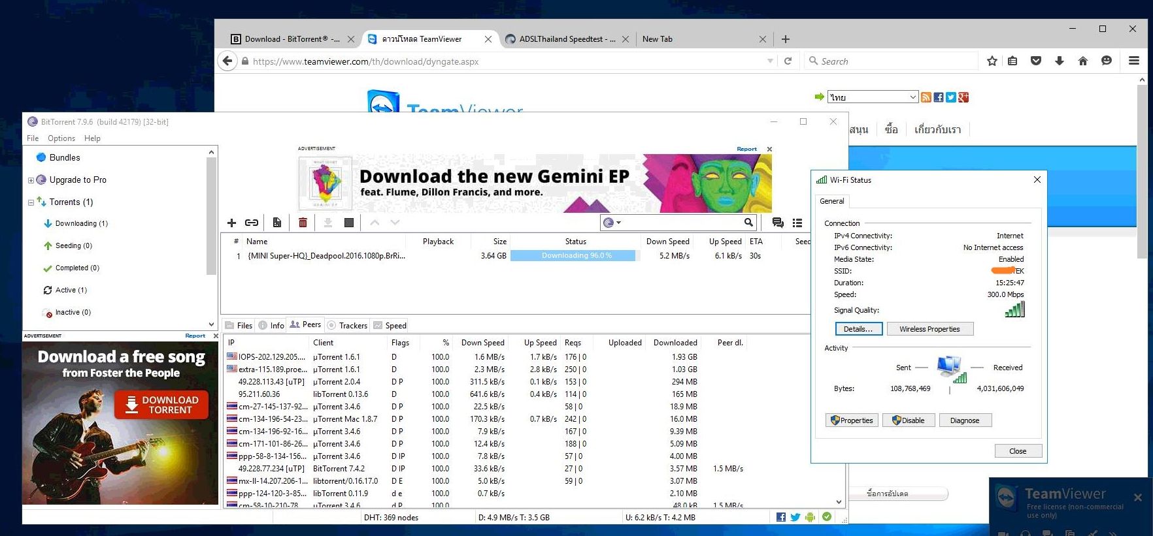The image size is (1153, 536).
Task: Open the Pocket icon in browser toolbar
Action: click(1036, 61)
